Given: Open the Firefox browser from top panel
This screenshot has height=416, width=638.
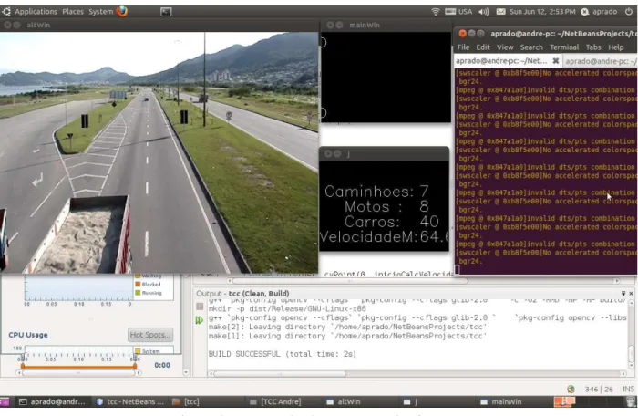Looking at the screenshot, I should click(x=121, y=11).
